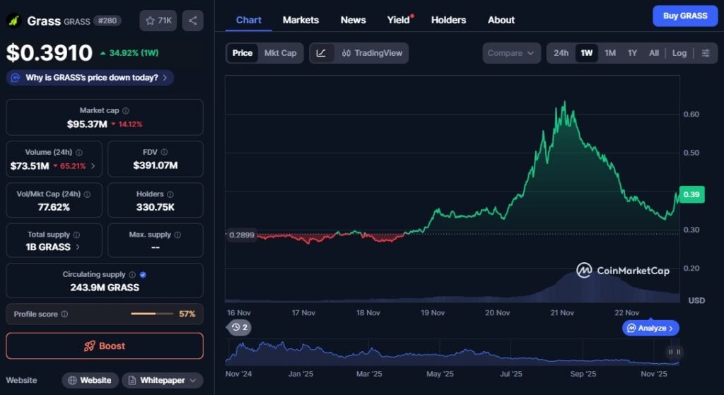
Task: Click Market cap info icon
Action: tap(126, 111)
